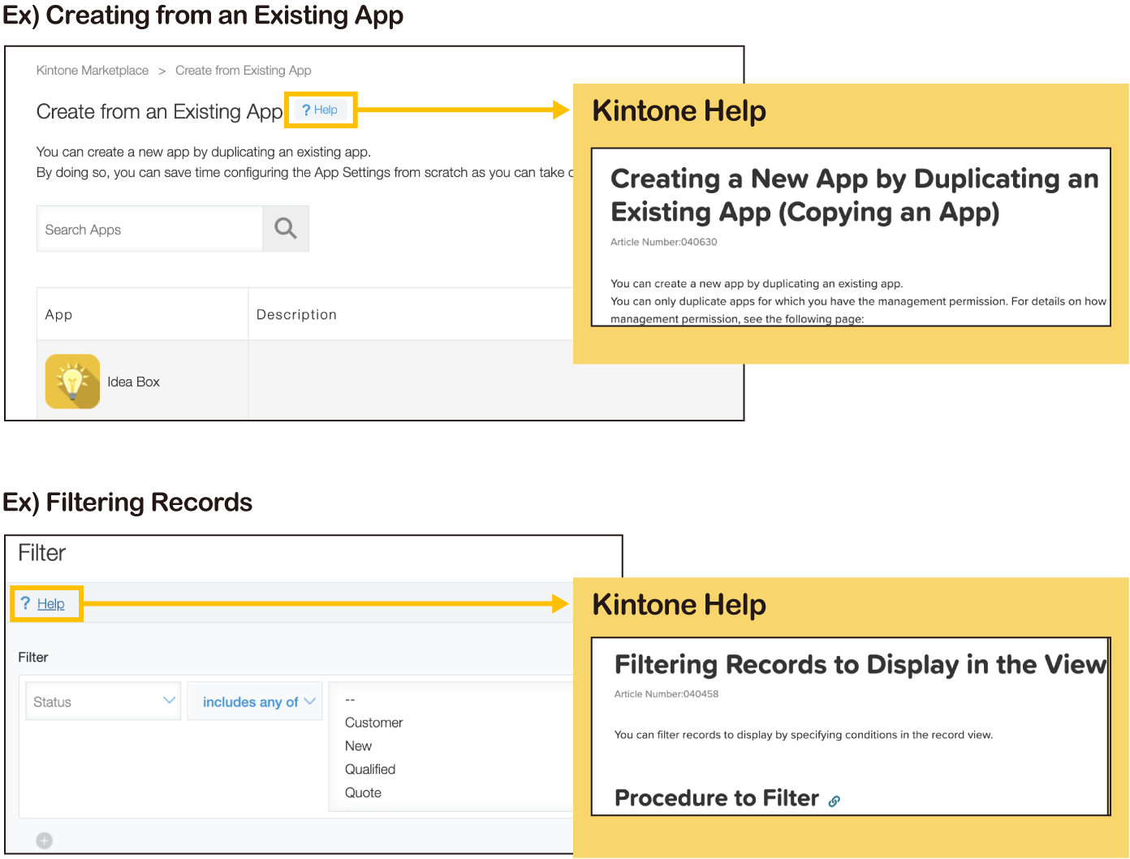1130x859 pixels.
Task: Click the Description column header
Action: (296, 314)
